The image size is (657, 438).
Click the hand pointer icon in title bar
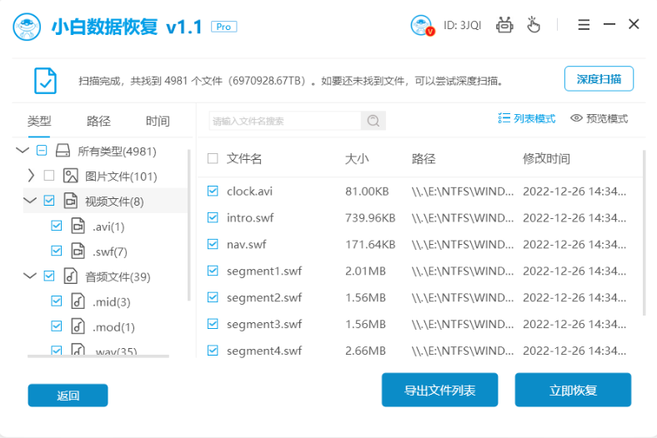[533, 25]
